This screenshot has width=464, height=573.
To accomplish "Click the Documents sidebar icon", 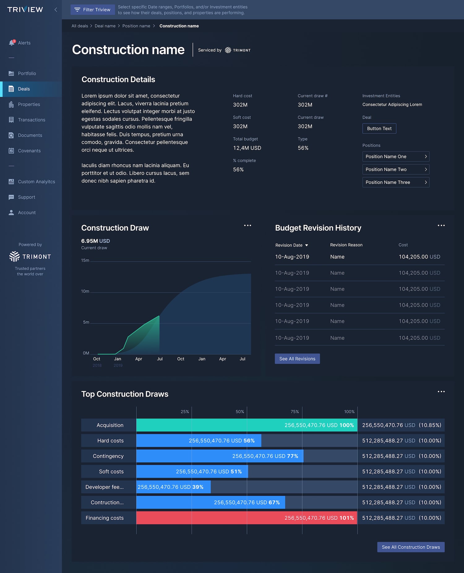I will point(11,135).
